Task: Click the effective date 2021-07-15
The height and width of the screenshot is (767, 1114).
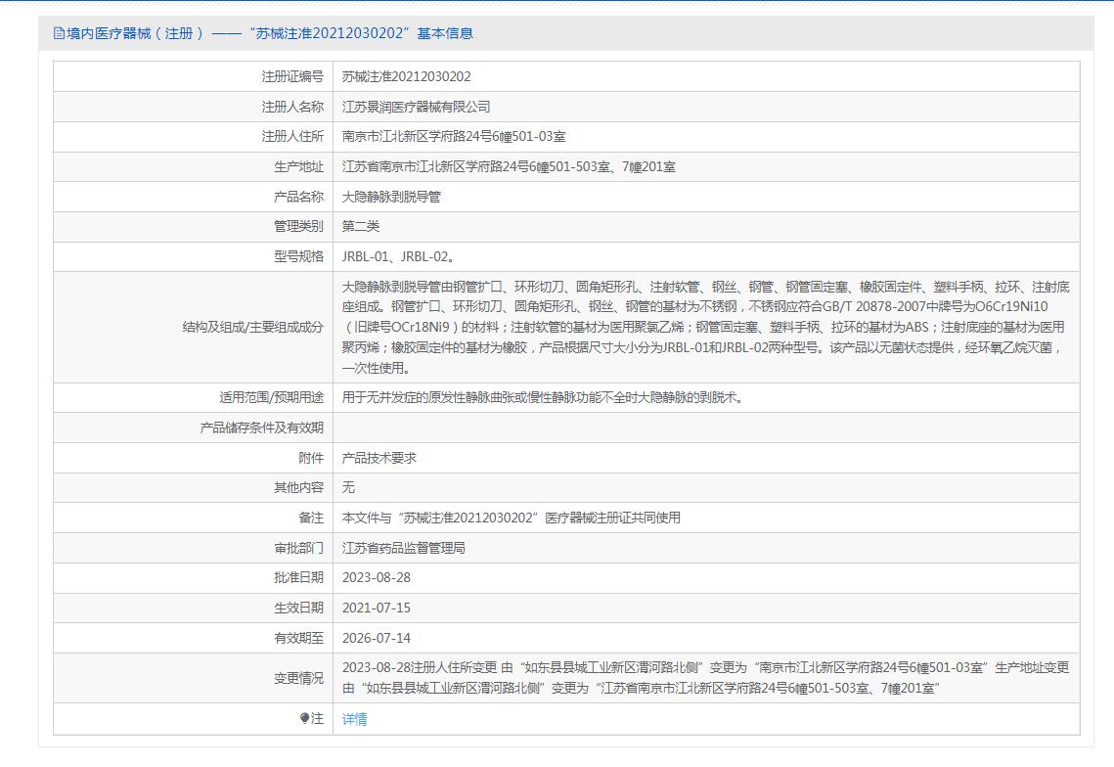Action: coord(377,609)
